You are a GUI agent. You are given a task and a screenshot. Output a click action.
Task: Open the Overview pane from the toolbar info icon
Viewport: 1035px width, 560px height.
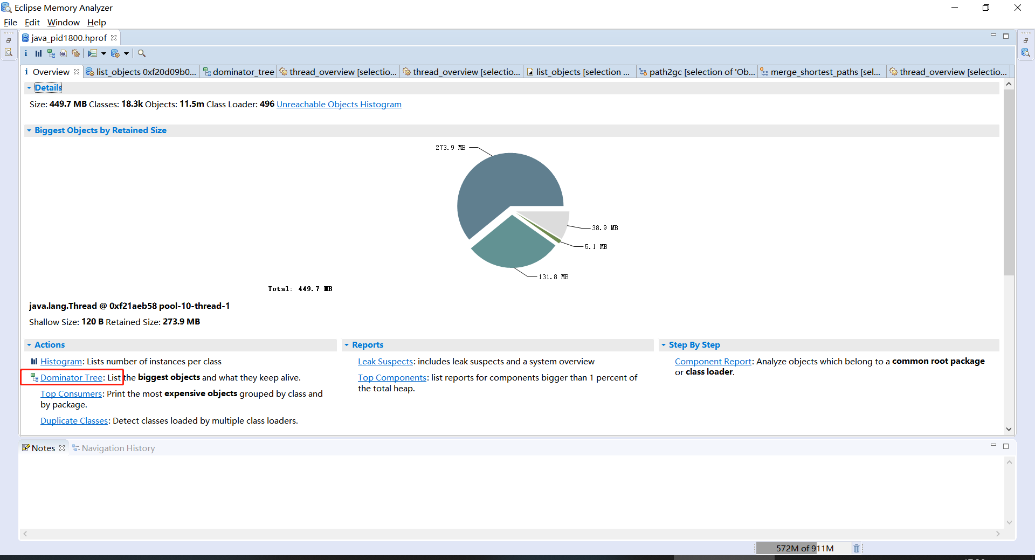pyautogui.click(x=25, y=53)
